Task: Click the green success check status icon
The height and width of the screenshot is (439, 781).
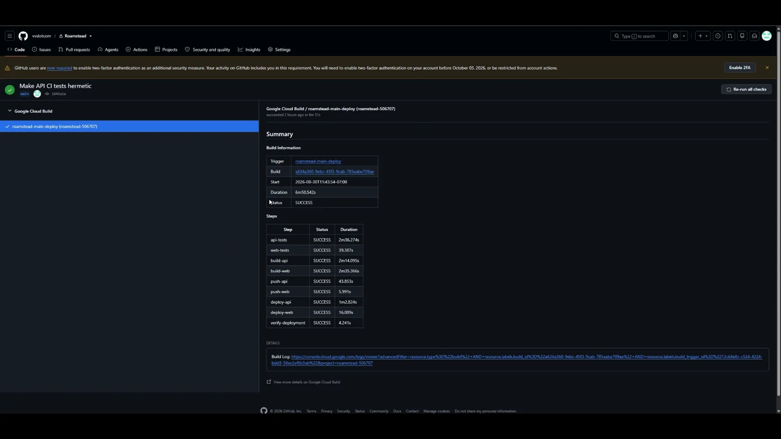Action: (x=10, y=90)
